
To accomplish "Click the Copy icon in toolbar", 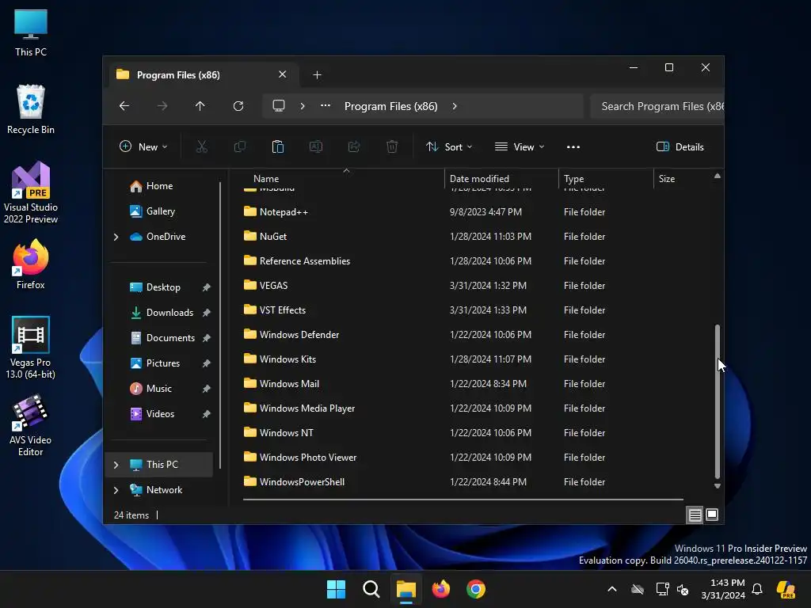I will 239,146.
